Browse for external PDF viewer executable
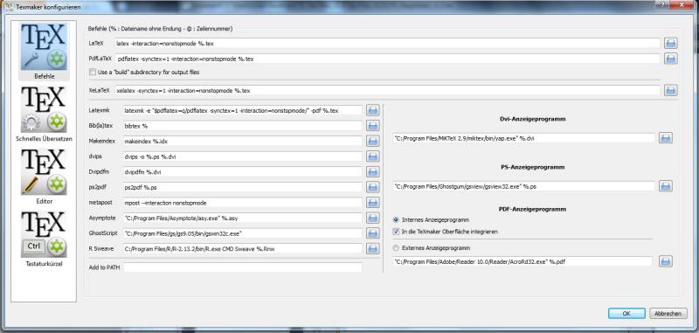Viewport: 699px width, 333px height. [666, 261]
